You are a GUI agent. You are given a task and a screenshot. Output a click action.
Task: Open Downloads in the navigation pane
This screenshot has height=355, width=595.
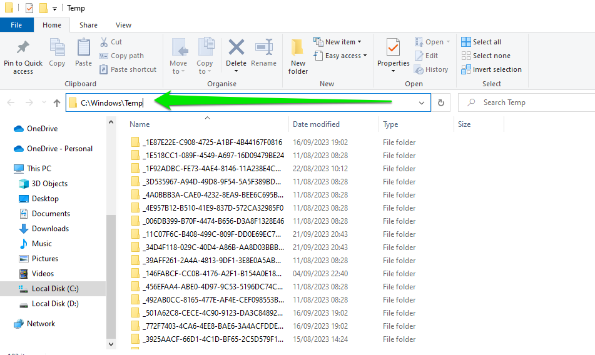tap(50, 229)
